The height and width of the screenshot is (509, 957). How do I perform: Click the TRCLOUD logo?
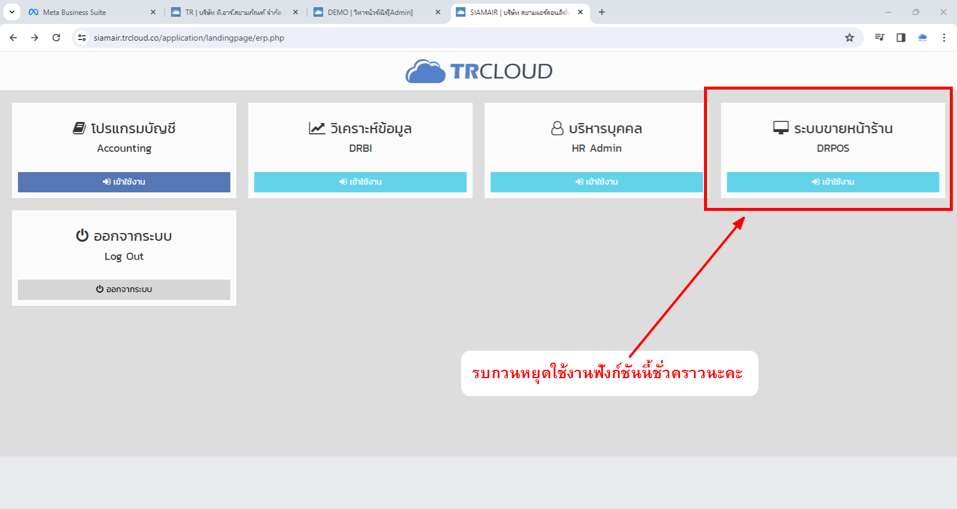click(478, 71)
